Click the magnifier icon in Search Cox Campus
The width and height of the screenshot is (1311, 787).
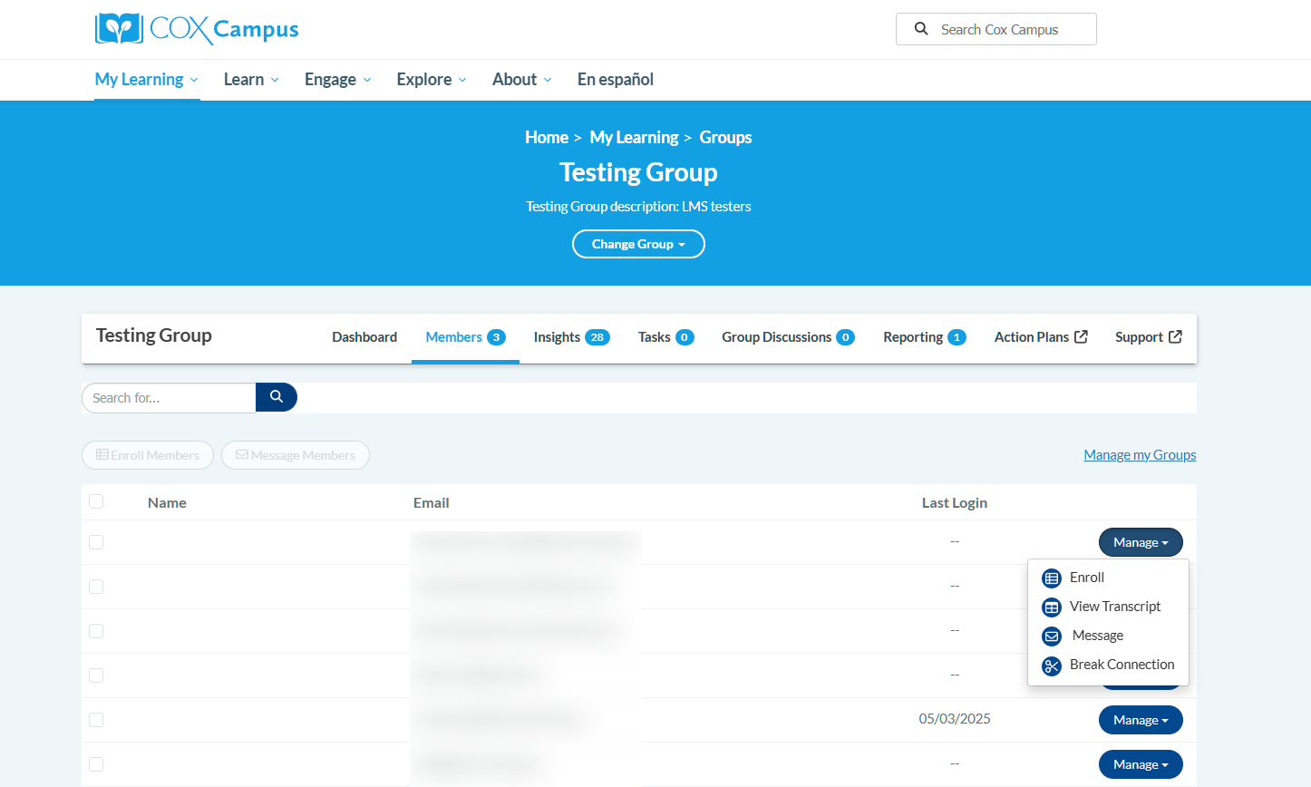[x=921, y=29]
